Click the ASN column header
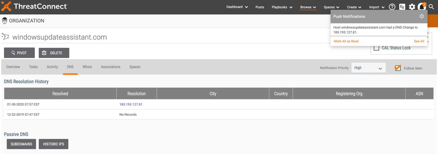This screenshot has width=438, height=154. pos(419,94)
